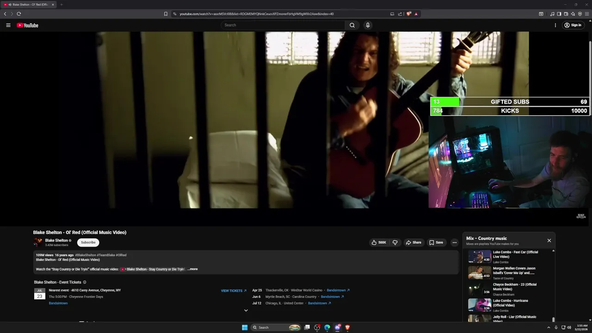Viewport: 592px width, 333px height.
Task: Click the #BlakeShelton hashtag
Action: point(86,255)
